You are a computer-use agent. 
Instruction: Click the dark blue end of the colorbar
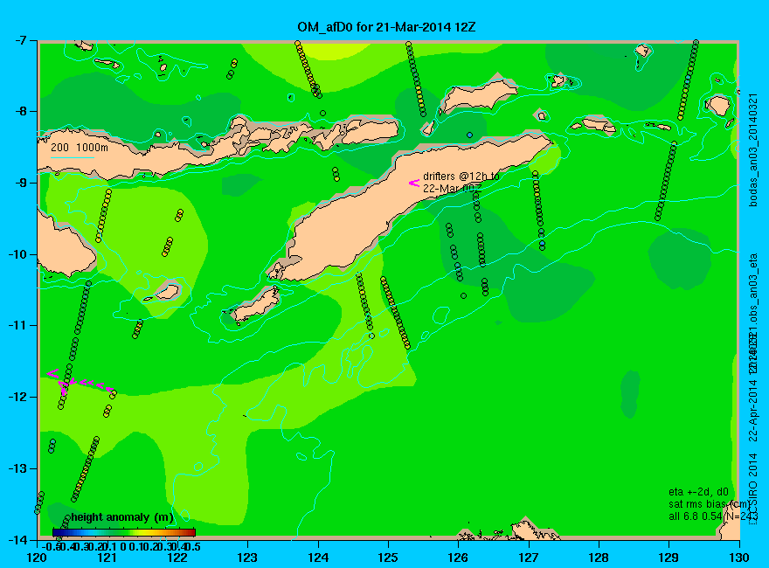pyautogui.click(x=57, y=532)
